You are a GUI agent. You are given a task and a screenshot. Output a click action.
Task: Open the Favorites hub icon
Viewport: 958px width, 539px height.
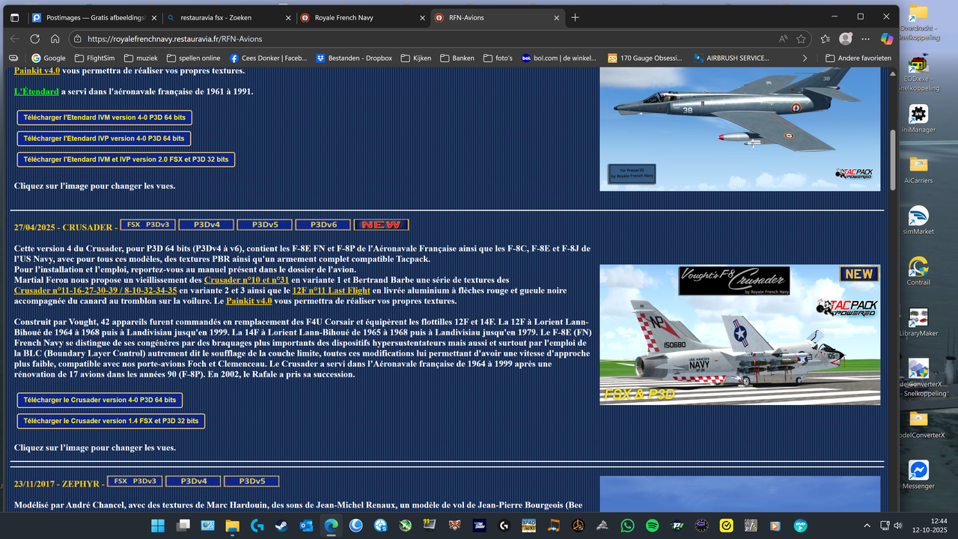[x=826, y=38]
